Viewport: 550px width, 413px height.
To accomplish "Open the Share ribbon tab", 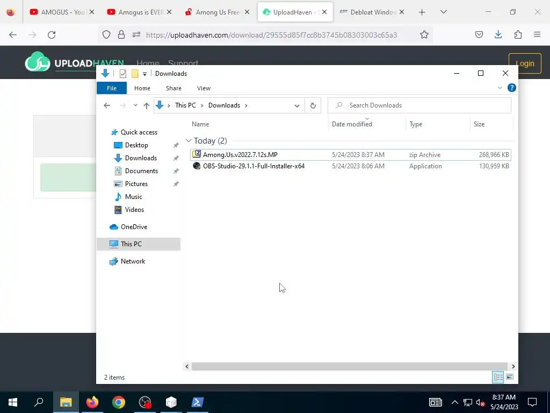I will point(173,88).
